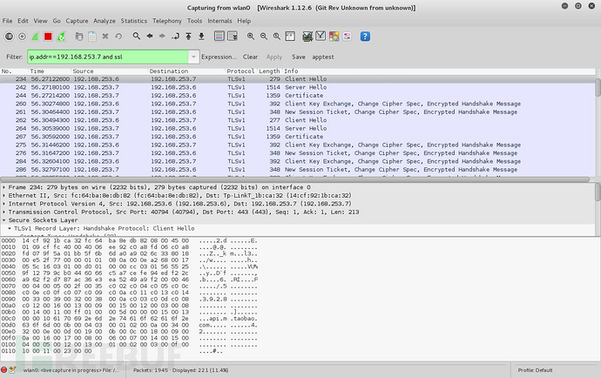This screenshot has height=378, width=601.
Task: Click packet details vertical scrollbar
Action: 598,191
